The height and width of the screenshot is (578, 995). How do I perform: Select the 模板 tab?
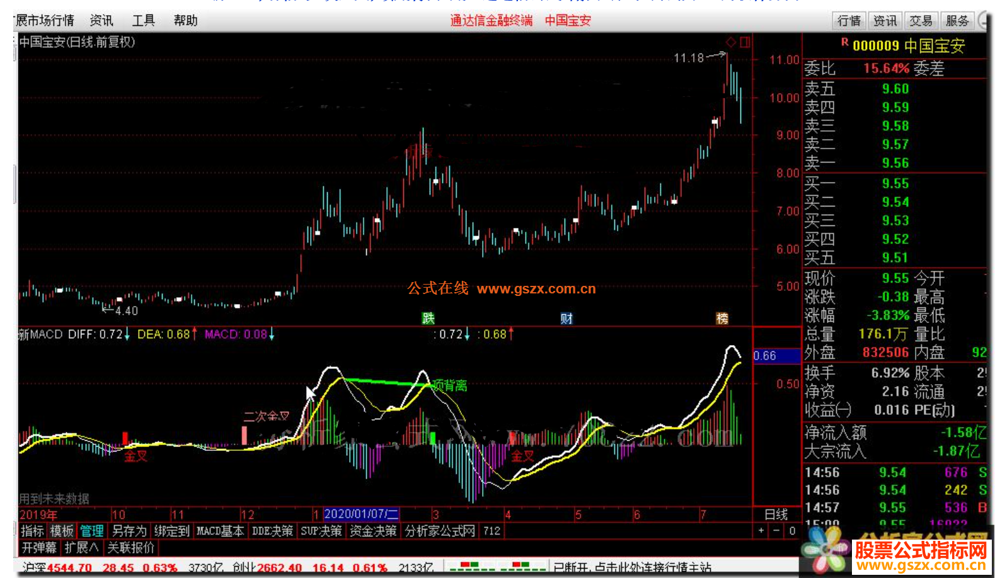click(x=62, y=531)
